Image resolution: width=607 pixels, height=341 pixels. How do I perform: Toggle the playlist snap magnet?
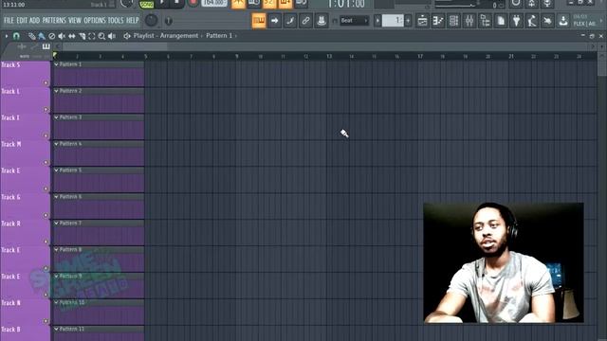pyautogui.click(x=16, y=36)
